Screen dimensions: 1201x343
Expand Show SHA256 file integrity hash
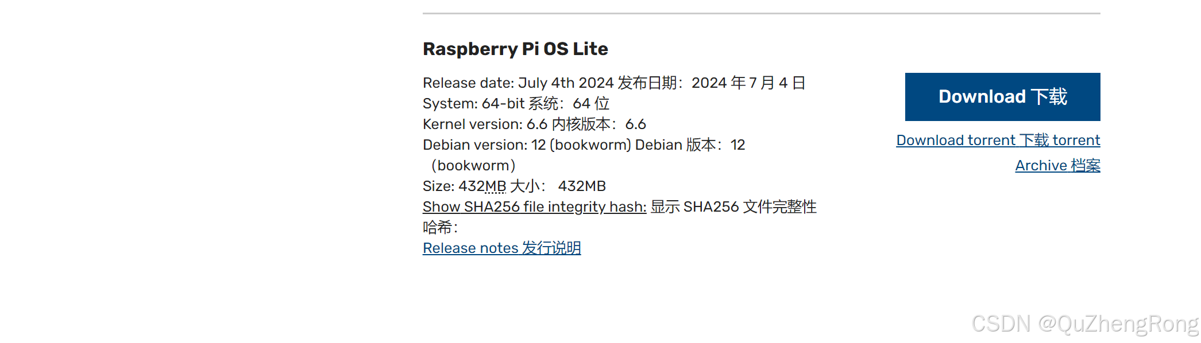534,207
